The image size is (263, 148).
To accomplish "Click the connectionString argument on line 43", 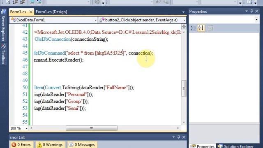I will coord(89,39).
